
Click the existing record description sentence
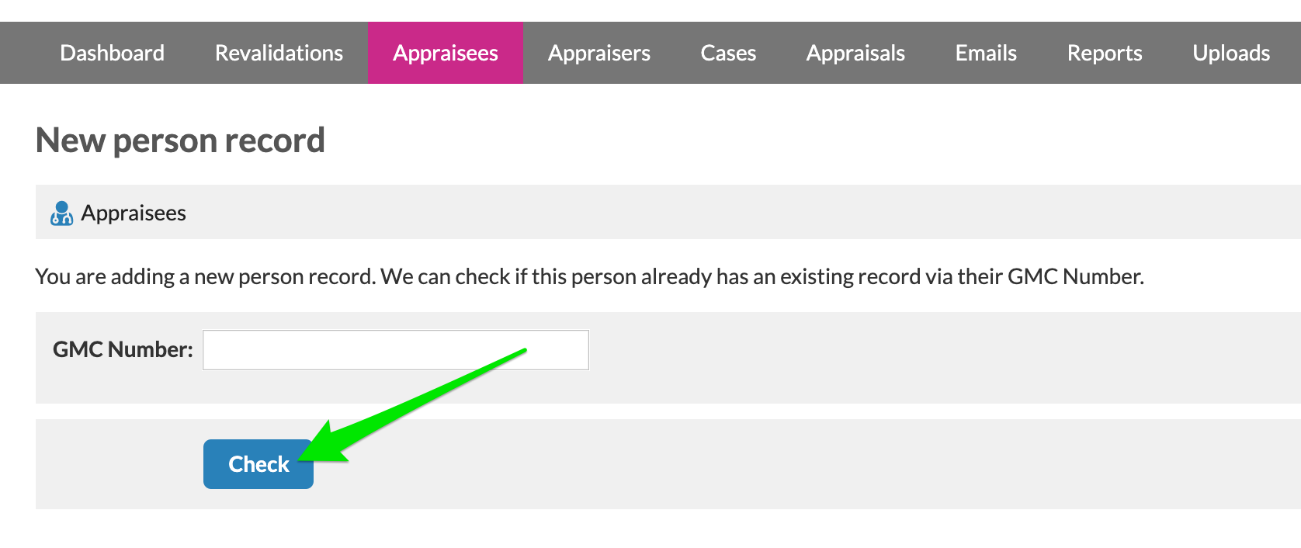[x=590, y=276]
